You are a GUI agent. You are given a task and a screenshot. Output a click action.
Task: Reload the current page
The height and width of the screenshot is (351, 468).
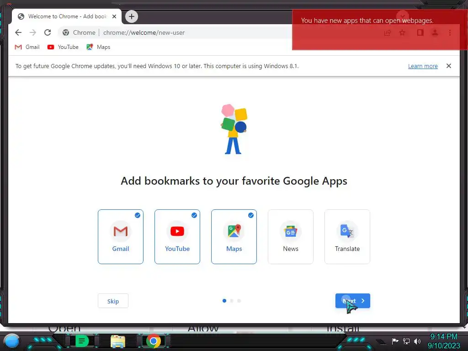click(x=48, y=32)
